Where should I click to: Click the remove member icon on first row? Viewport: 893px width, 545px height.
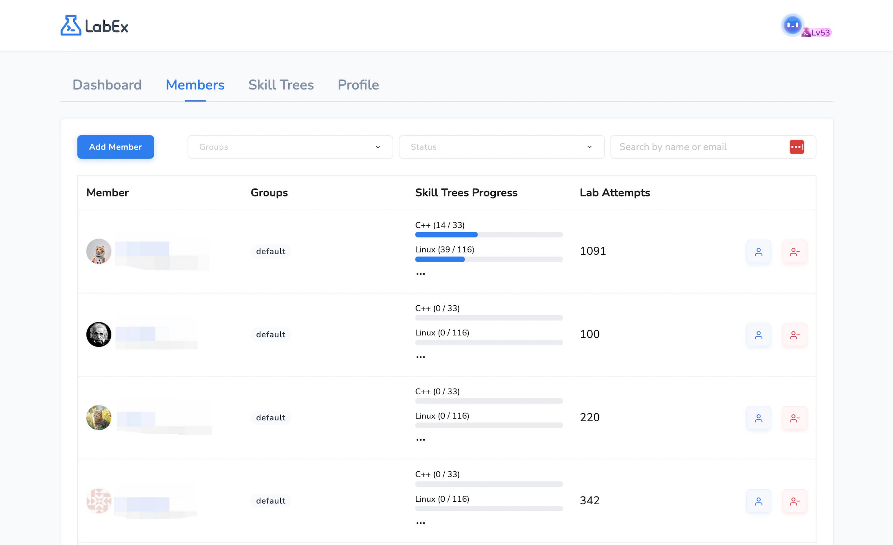tap(794, 251)
